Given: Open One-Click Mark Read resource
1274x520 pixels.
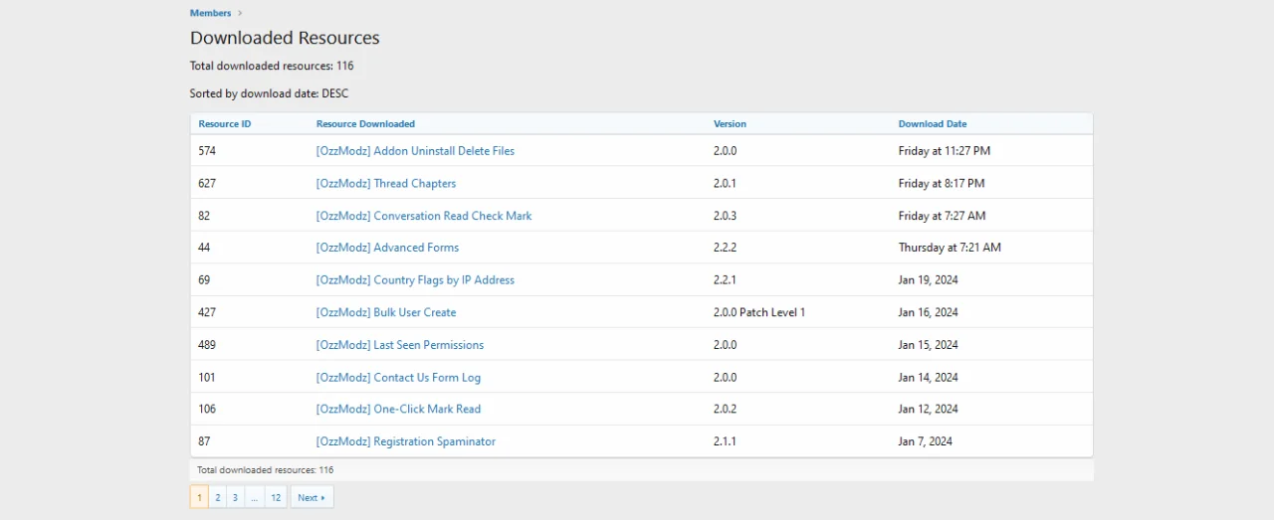Looking at the screenshot, I should click(x=398, y=409).
